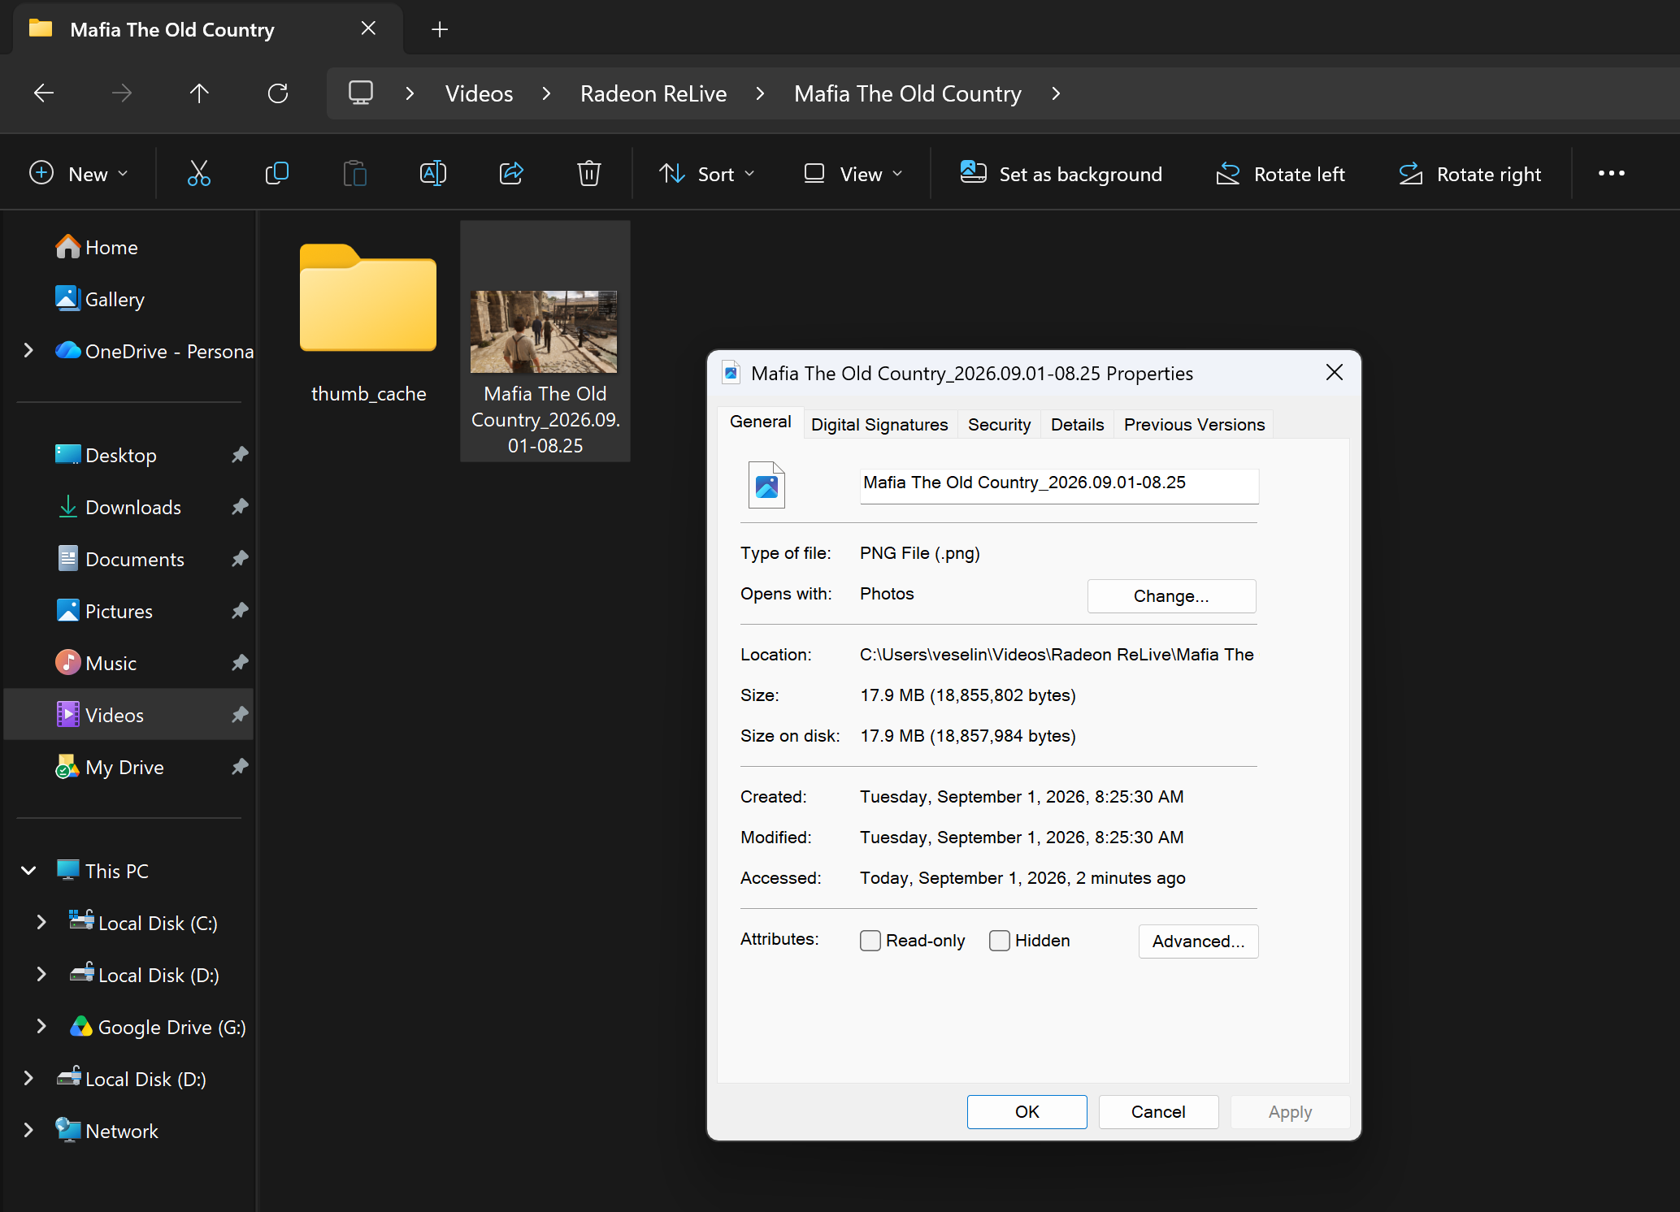This screenshot has height=1212, width=1680.
Task: Unpin Desktop using its pin icon
Action: (x=240, y=455)
